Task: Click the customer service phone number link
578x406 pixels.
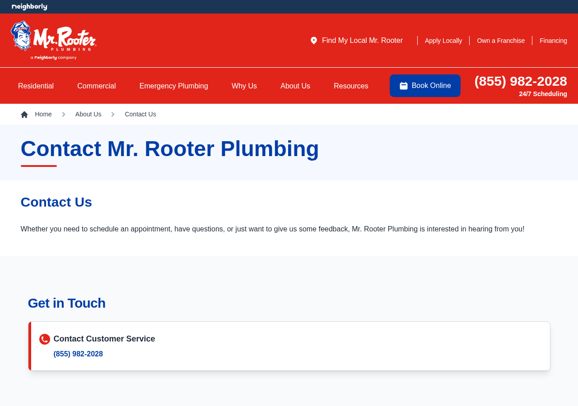Action: 78,354
